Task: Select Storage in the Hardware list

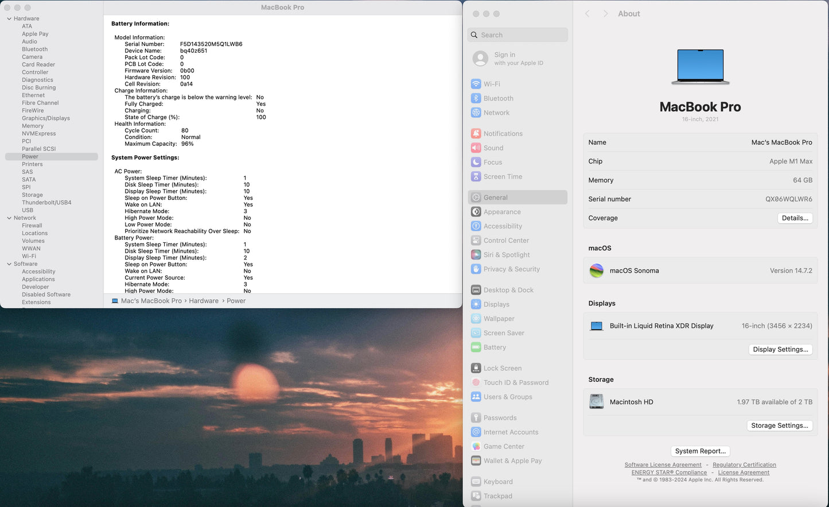Action: point(32,195)
